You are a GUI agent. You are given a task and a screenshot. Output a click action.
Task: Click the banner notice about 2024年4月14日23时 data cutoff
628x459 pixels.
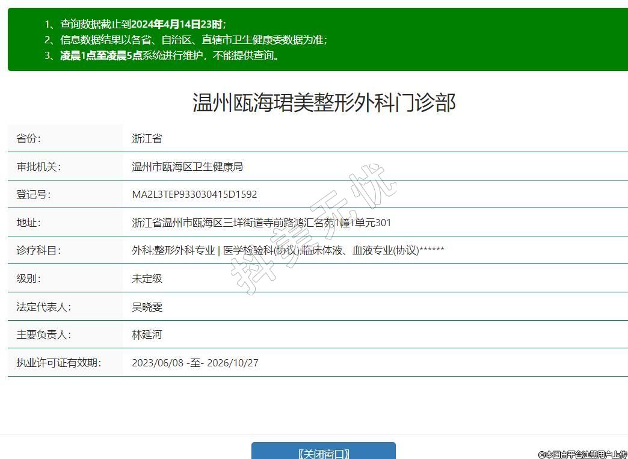pos(135,24)
